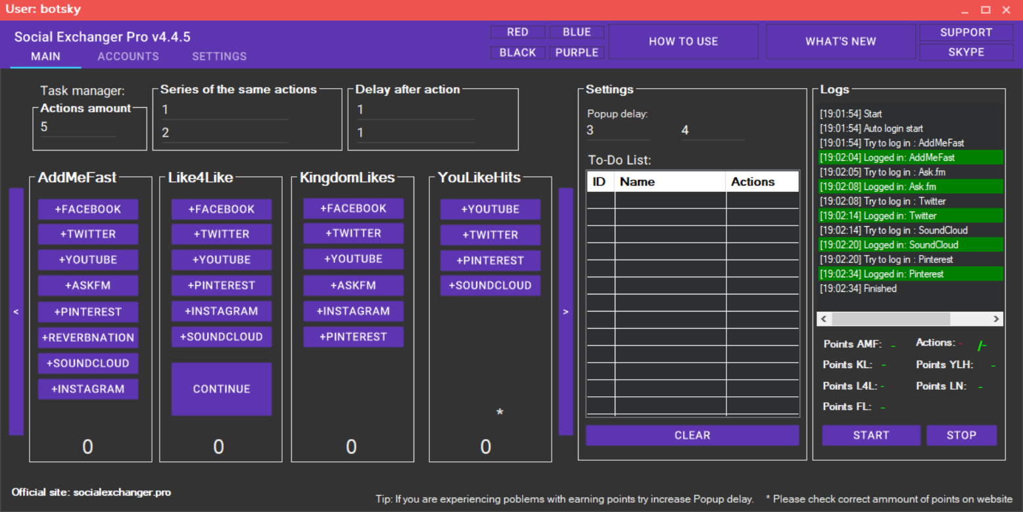Stop the running tasks
Image resolution: width=1023 pixels, height=512 pixels.
961,435
